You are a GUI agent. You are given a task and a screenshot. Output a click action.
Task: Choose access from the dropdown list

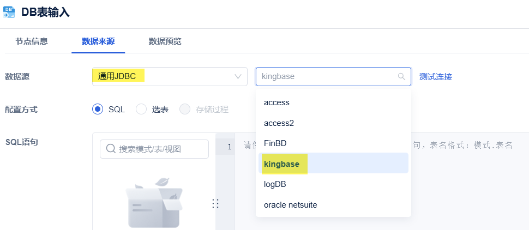tap(276, 102)
